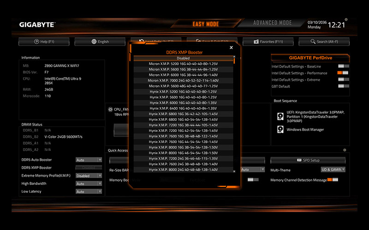The width and height of the screenshot is (369, 230).
Task: Select Micron X.M.P. 5600 16G 38-44-44-84-1.25V
Action: [183, 69]
